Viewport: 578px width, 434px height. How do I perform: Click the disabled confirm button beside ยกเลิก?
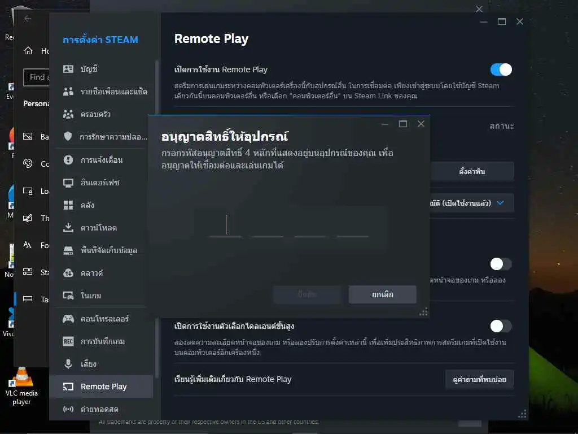pos(307,294)
